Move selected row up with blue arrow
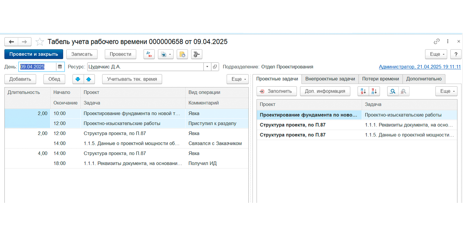 tap(89, 79)
